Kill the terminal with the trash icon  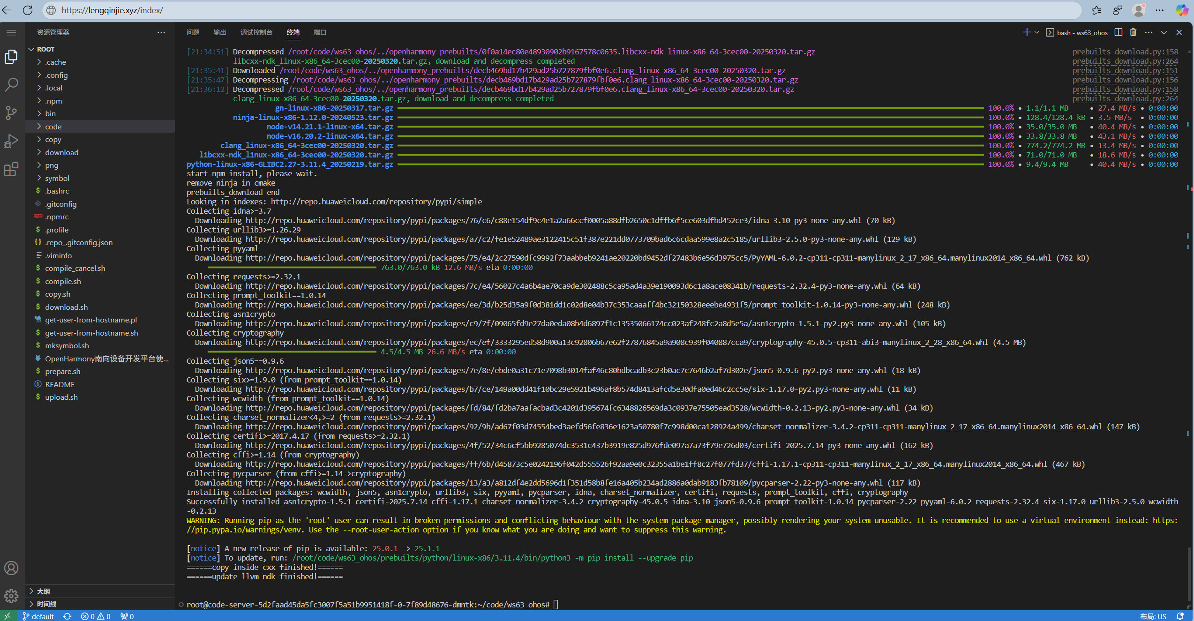click(1134, 32)
